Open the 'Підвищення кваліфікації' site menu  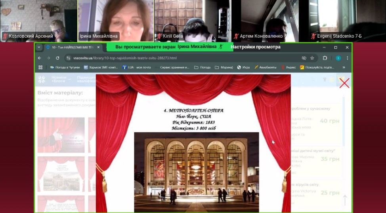click(x=86, y=79)
